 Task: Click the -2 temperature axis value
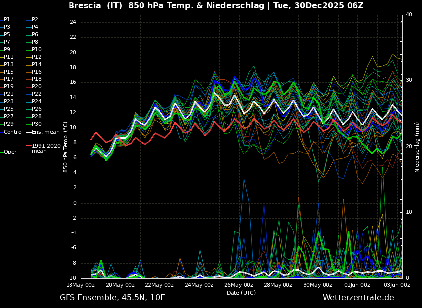point(74,218)
